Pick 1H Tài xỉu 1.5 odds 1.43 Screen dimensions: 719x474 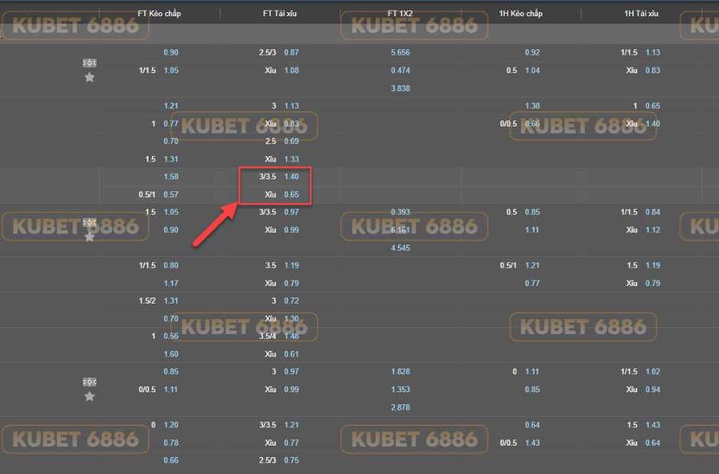(x=652, y=425)
